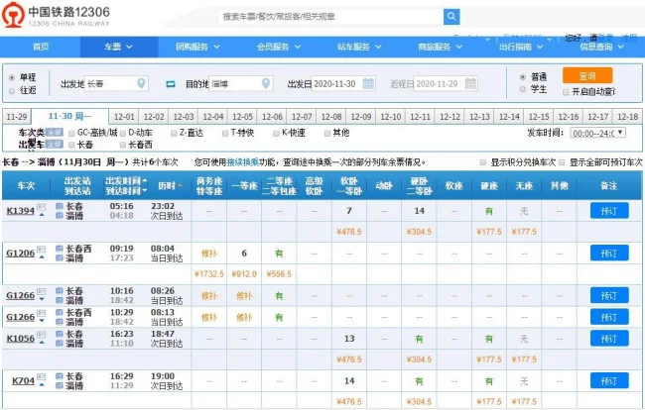The width and height of the screenshot is (645, 410).
Task: Click the 出发地 departure station field
Action: click(x=117, y=84)
